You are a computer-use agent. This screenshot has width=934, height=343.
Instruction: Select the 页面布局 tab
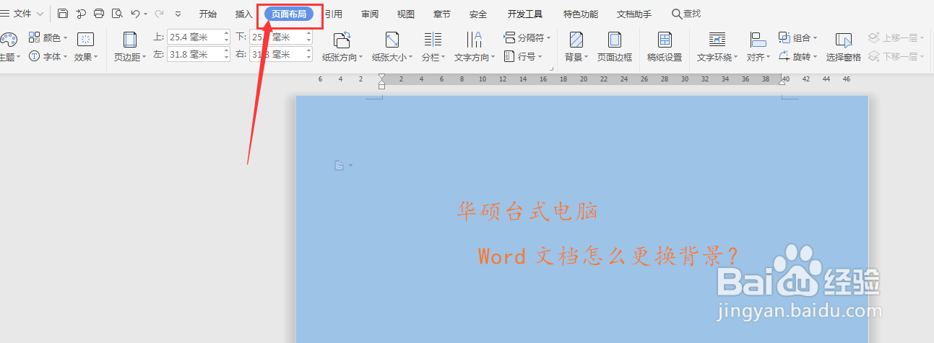[289, 14]
